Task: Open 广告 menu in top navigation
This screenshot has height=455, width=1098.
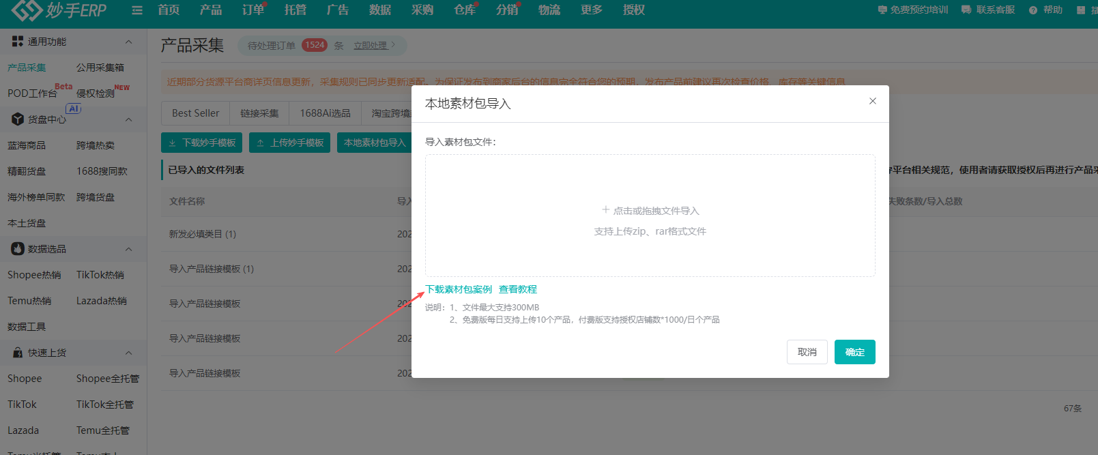Action: point(338,10)
